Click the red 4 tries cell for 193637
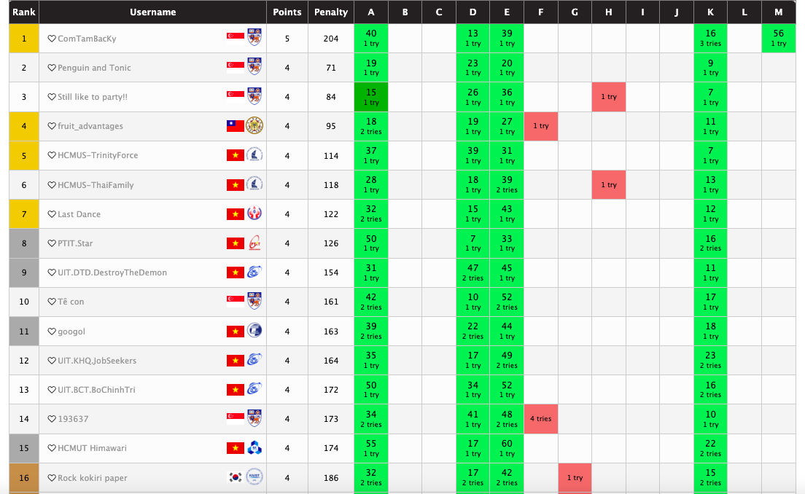The width and height of the screenshot is (805, 494). point(541,419)
